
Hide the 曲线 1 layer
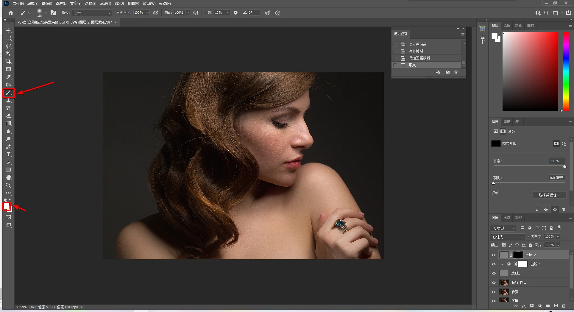click(x=494, y=264)
